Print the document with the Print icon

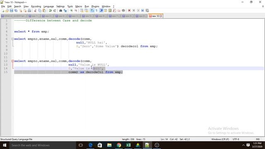point(29,10)
